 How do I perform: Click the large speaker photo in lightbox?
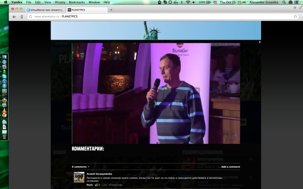[156, 93]
